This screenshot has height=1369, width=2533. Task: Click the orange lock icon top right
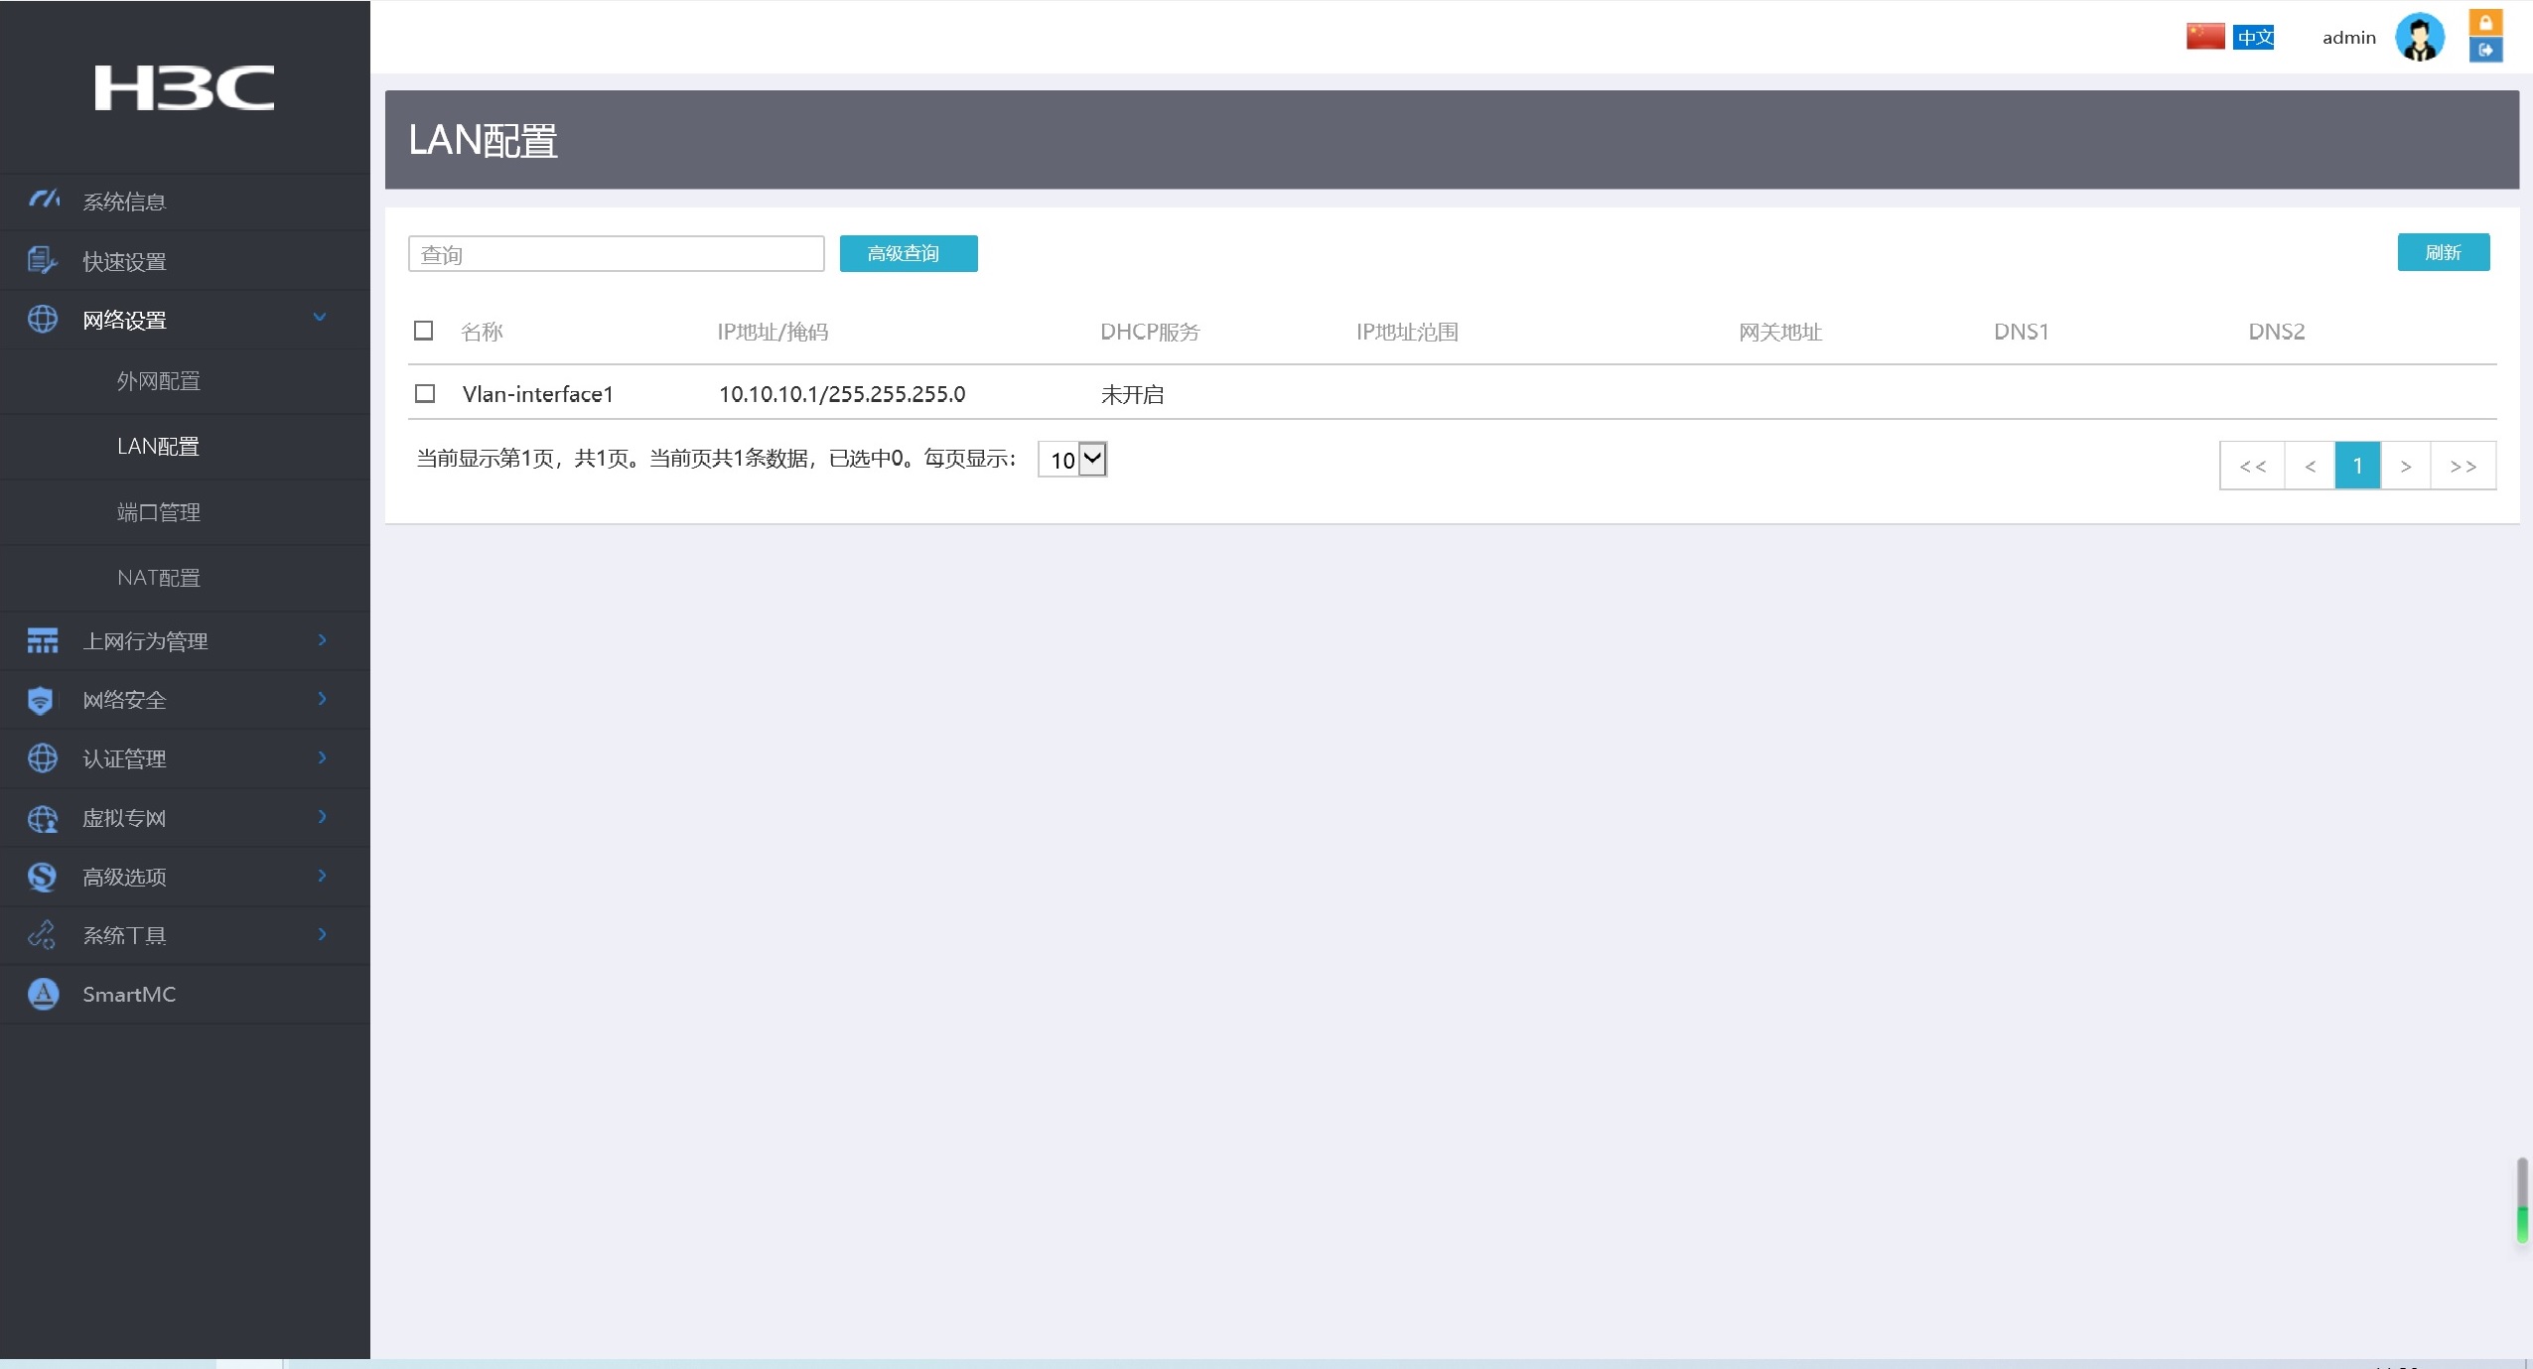click(x=2484, y=23)
